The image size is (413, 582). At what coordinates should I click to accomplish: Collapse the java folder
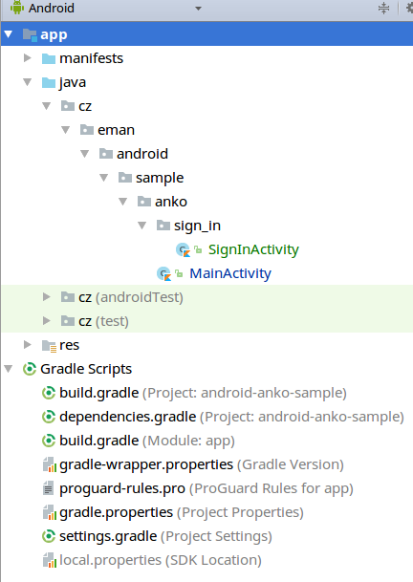click(x=27, y=82)
